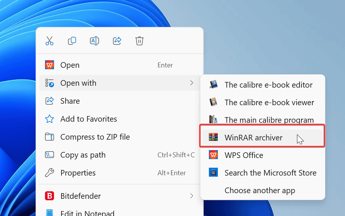Expand the Open with submenu arrow
The height and width of the screenshot is (216, 345).
[192, 83]
